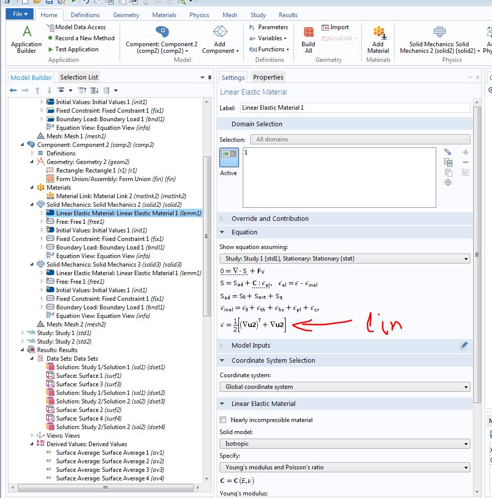Image resolution: width=492 pixels, height=498 pixels.
Task: Click the Model Data Access icon
Action: 50,27
